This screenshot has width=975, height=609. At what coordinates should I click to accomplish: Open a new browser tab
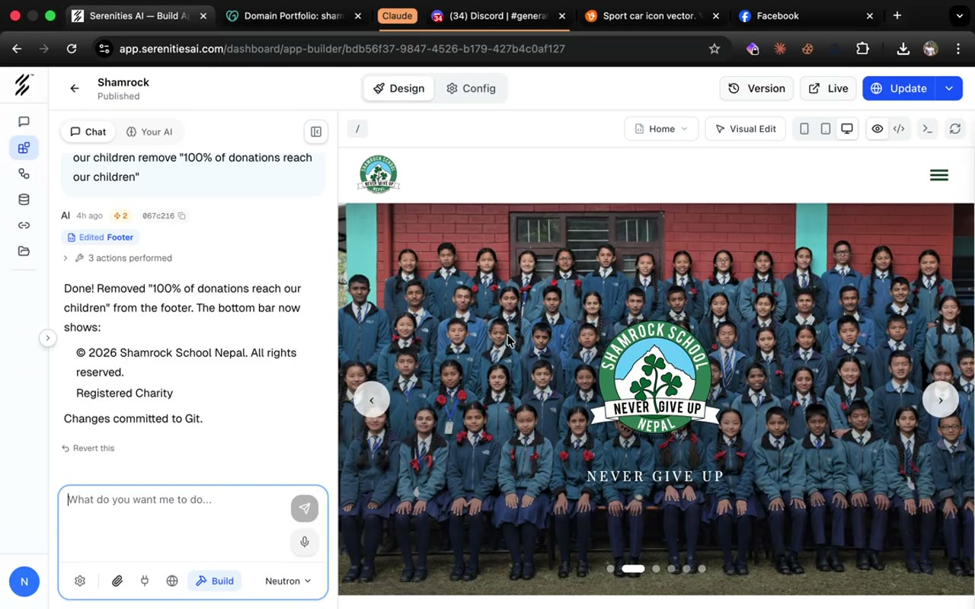coord(897,15)
